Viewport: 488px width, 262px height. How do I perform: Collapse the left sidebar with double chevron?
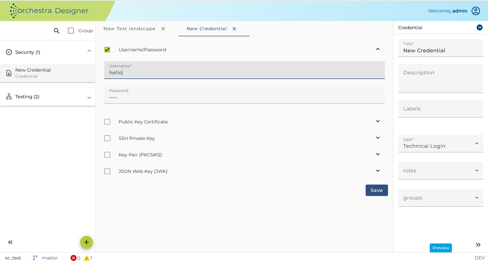tap(10, 242)
